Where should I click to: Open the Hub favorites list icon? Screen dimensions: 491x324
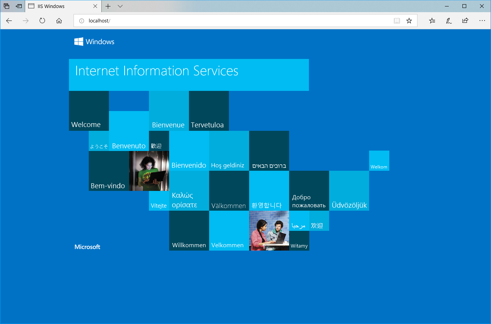(432, 21)
